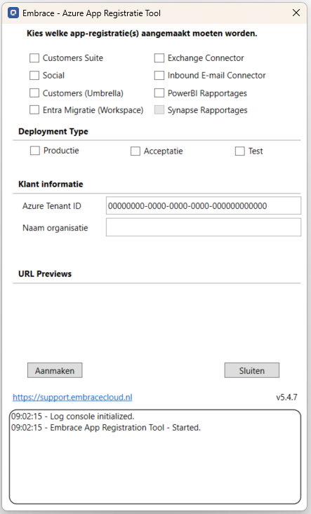Click inside the log console area
Viewport: 311px width, 514px height.
(155, 456)
